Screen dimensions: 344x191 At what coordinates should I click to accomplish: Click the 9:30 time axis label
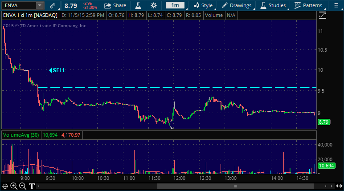pos(50,178)
